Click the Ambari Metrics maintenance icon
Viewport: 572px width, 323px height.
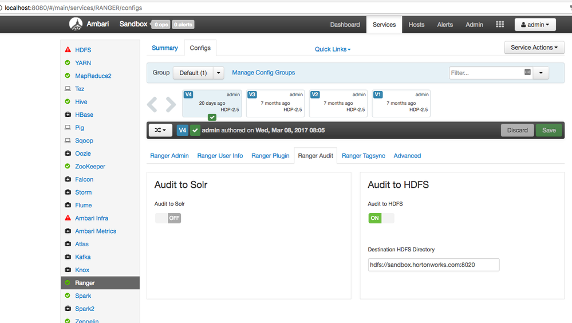coord(68,231)
